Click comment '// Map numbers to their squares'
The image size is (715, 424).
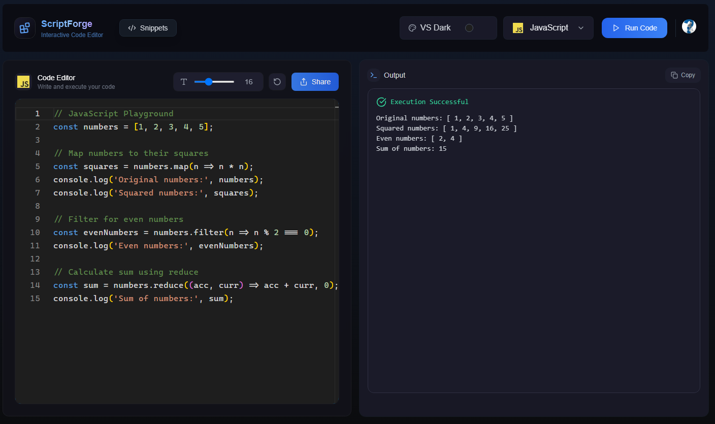(131, 153)
